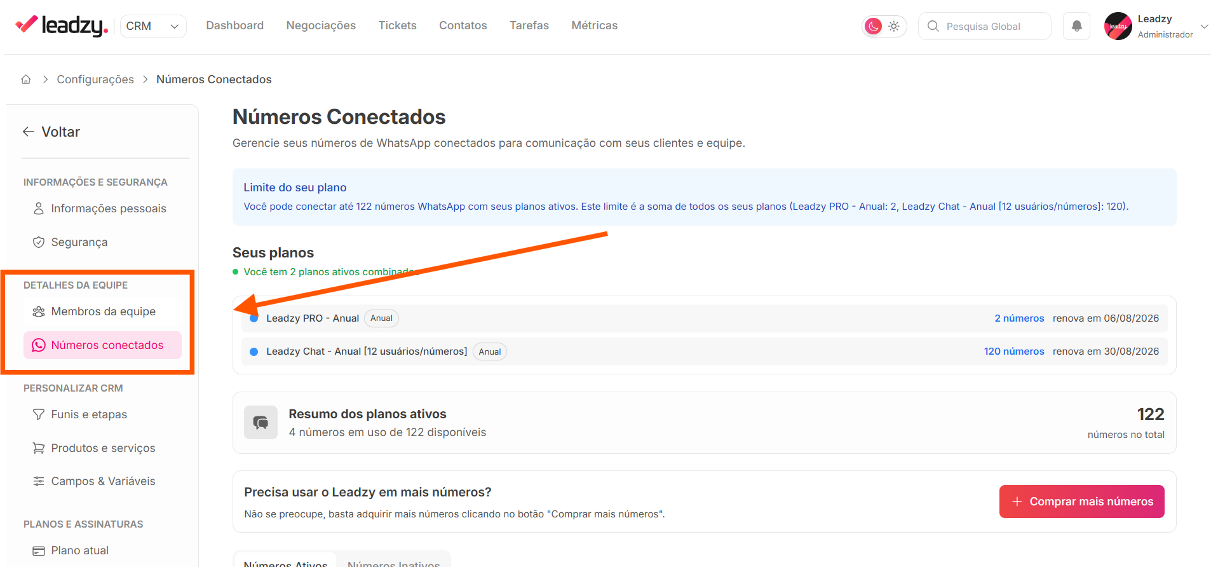Open Campos & Variáveis
This screenshot has width=1211, height=567.
pyautogui.click(x=102, y=481)
